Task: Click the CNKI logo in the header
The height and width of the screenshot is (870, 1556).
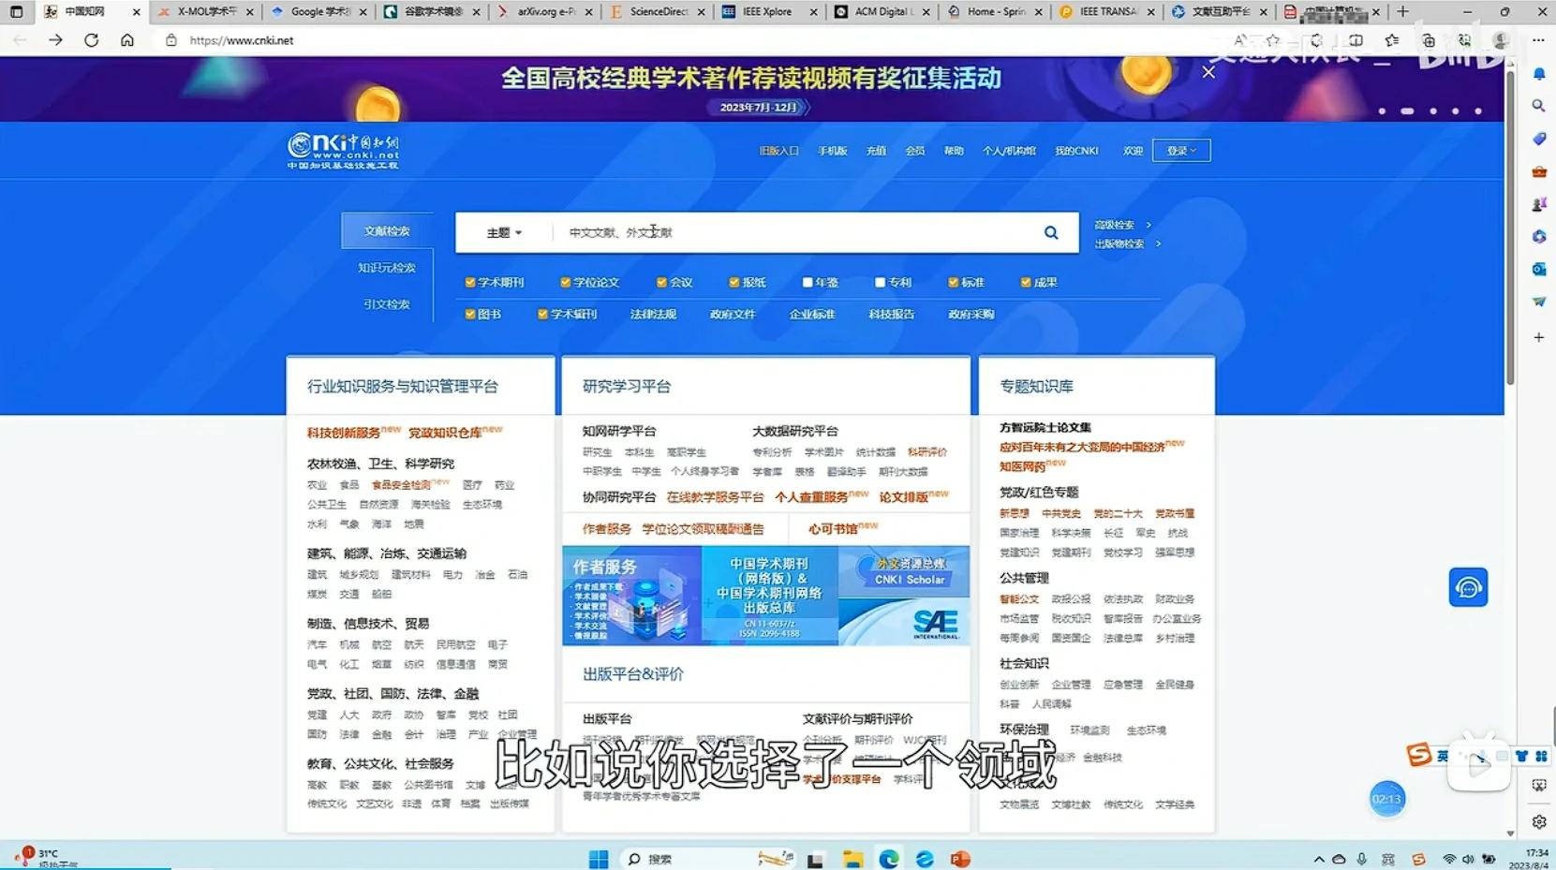Action: [343, 150]
